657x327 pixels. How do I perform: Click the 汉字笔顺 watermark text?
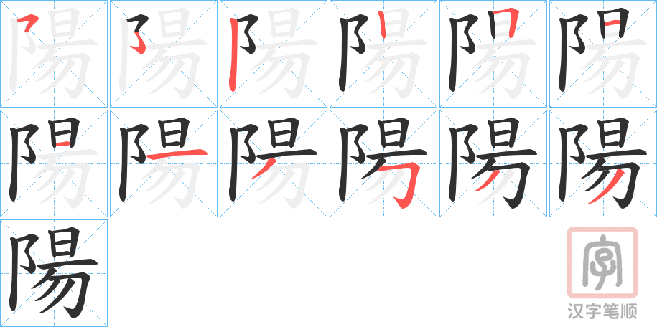click(x=602, y=311)
